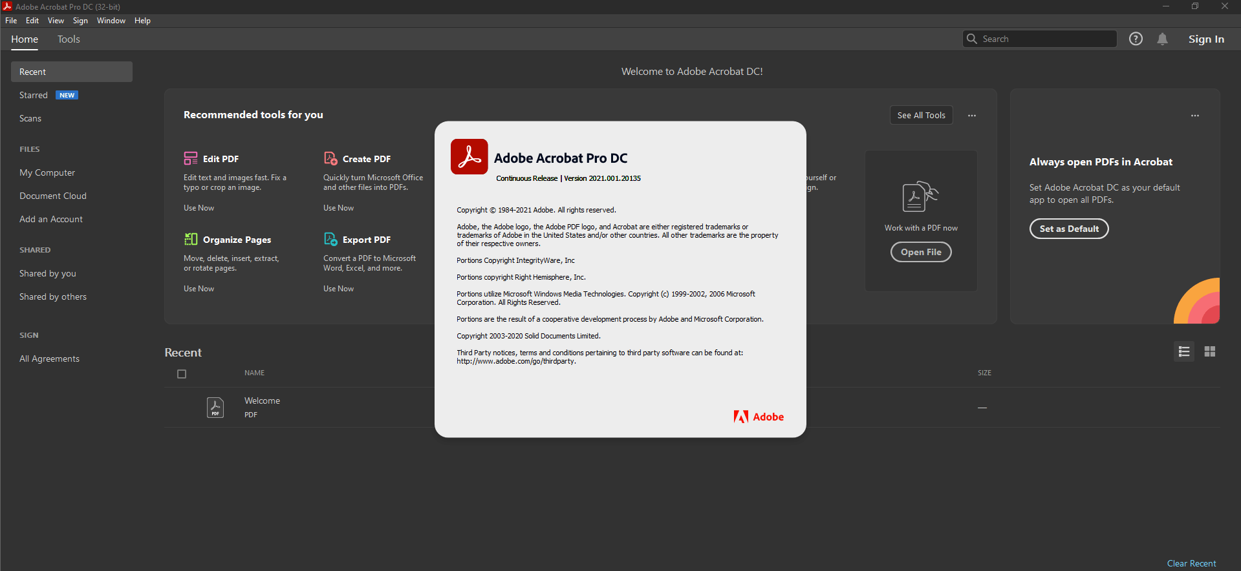
Task: Switch to the Home tab
Action: (x=25, y=39)
